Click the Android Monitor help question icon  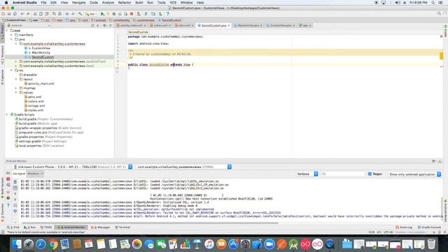click(x=8, y=205)
